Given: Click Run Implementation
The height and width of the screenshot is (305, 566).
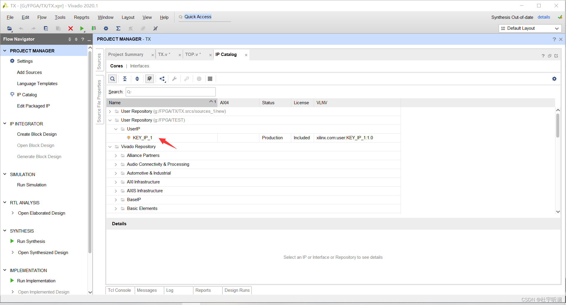Looking at the screenshot, I should [x=36, y=281].
